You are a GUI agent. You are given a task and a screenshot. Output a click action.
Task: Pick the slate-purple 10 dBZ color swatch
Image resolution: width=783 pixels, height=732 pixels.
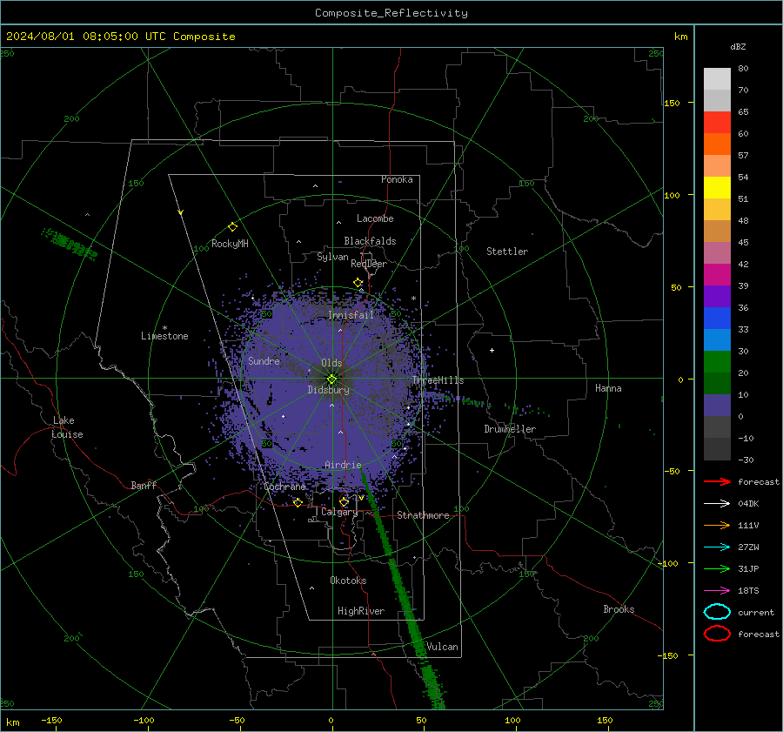point(717,406)
